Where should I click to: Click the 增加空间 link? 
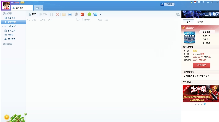[202, 60]
